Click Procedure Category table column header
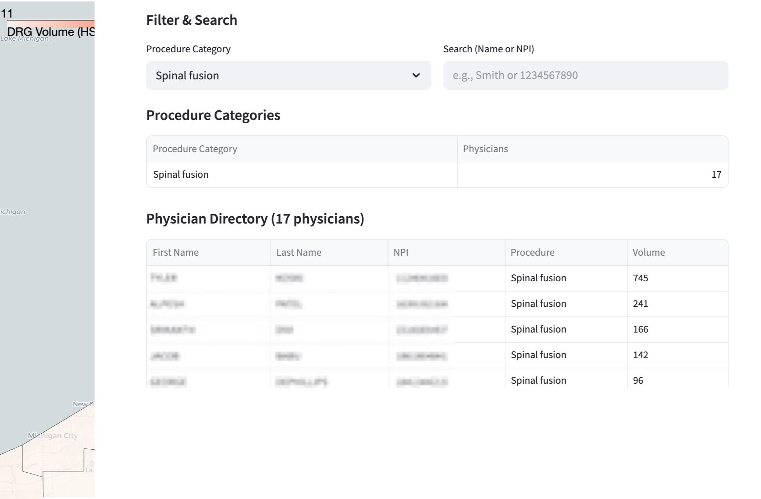Screen dimensions: 761x499 tap(195, 149)
